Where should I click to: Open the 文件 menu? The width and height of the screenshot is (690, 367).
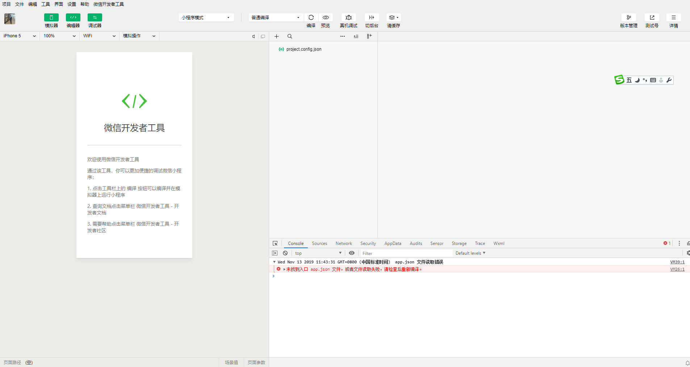[x=20, y=4]
